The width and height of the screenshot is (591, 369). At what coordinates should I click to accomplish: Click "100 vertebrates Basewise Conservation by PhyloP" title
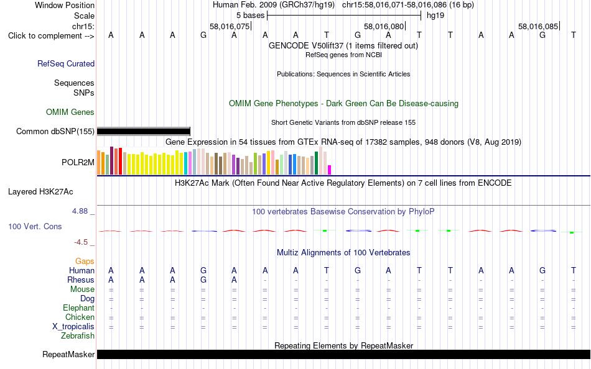[x=343, y=212]
